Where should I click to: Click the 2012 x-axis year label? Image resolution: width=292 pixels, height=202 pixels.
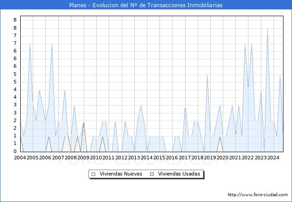click(121, 158)
